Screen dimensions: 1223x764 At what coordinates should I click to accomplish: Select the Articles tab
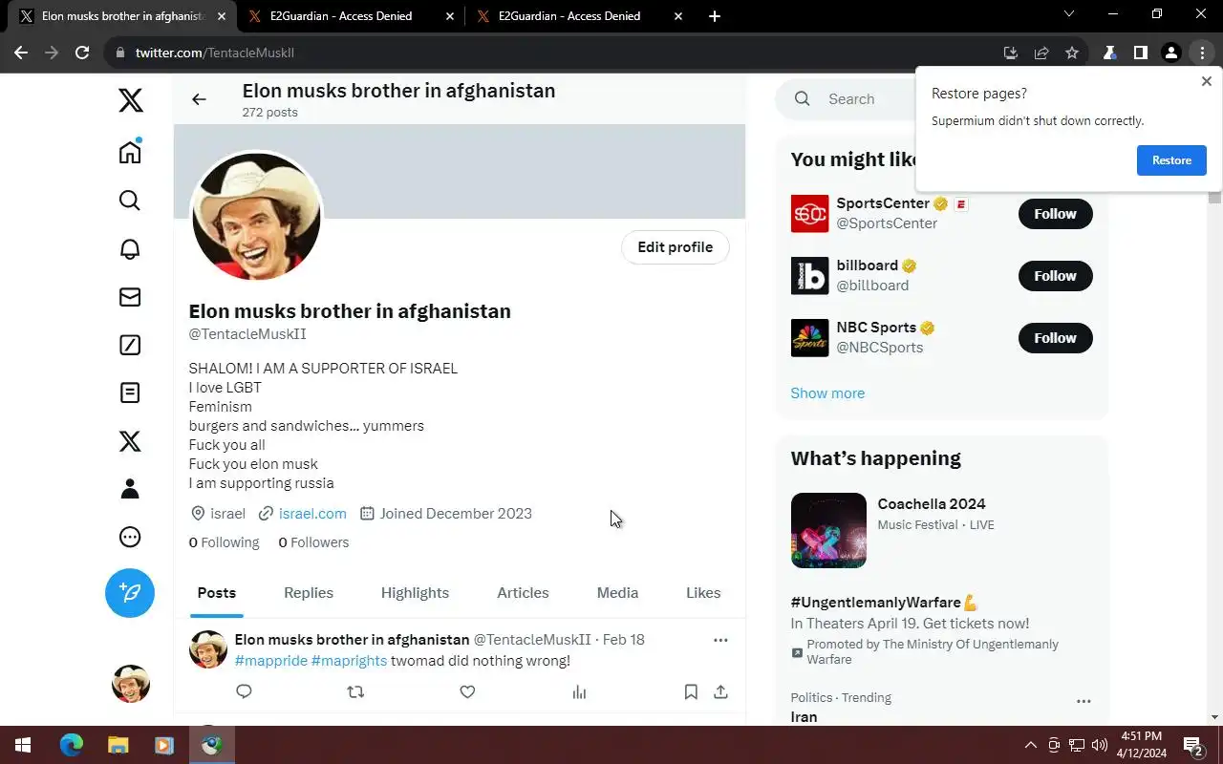[523, 593]
